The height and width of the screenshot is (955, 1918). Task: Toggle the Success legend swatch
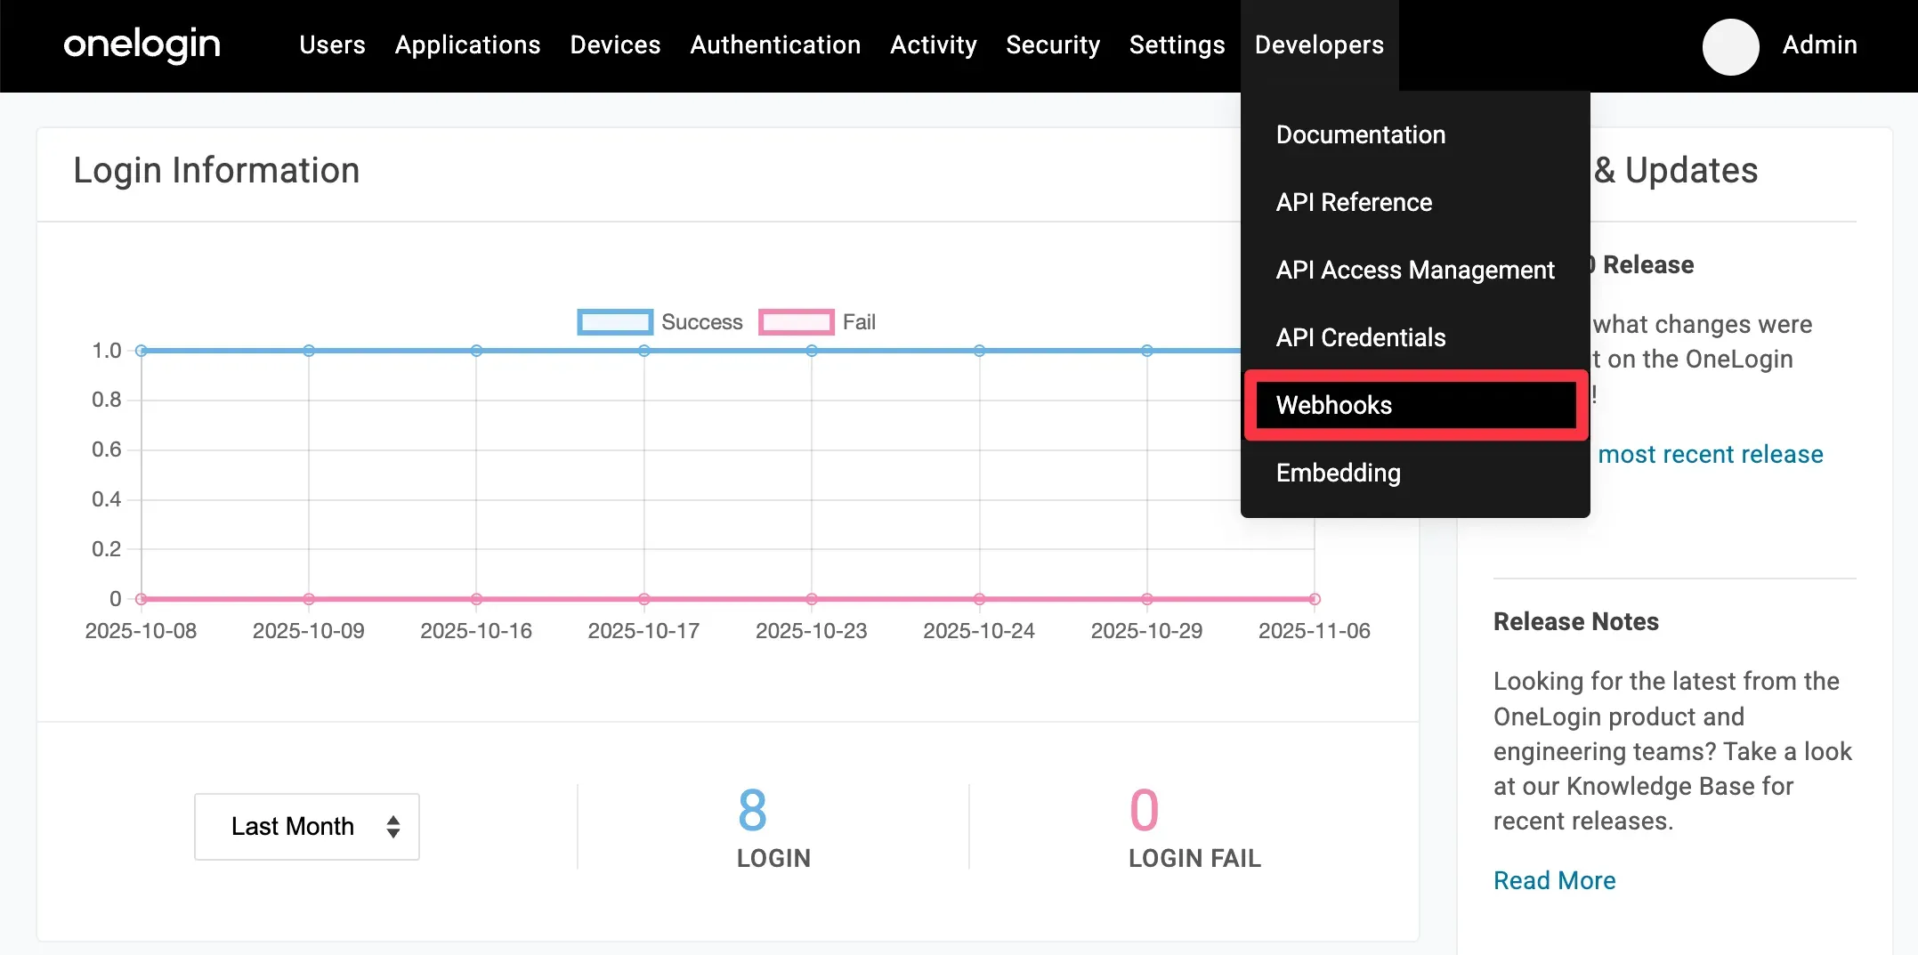click(614, 322)
